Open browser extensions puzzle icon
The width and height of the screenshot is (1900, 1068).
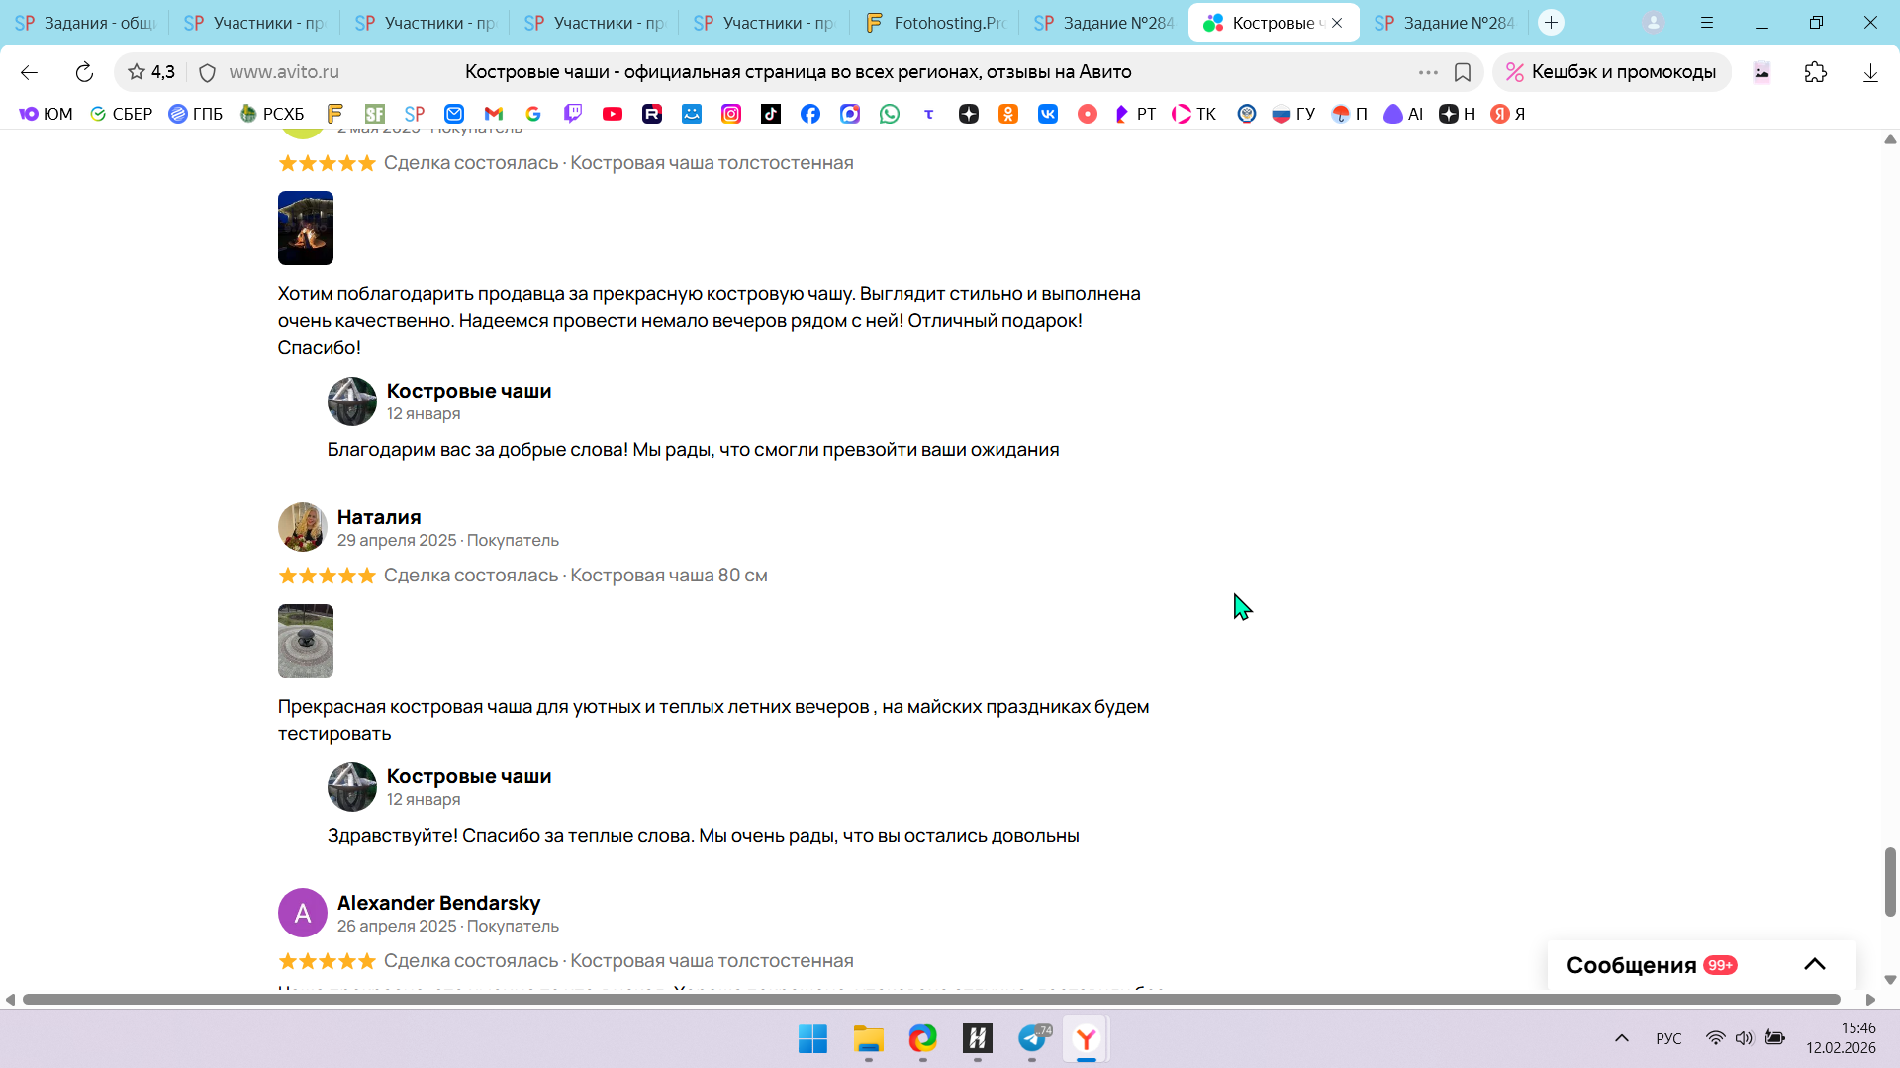click(1816, 72)
